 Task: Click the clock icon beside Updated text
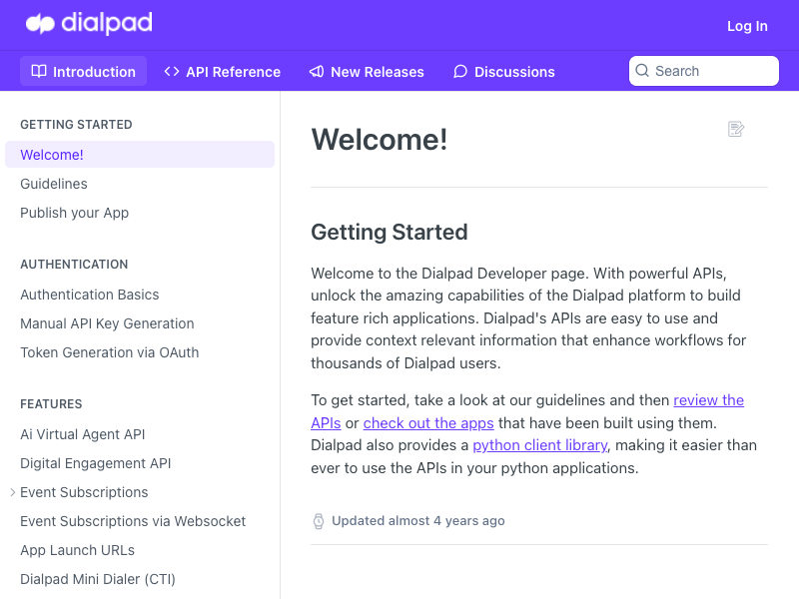[x=319, y=521]
